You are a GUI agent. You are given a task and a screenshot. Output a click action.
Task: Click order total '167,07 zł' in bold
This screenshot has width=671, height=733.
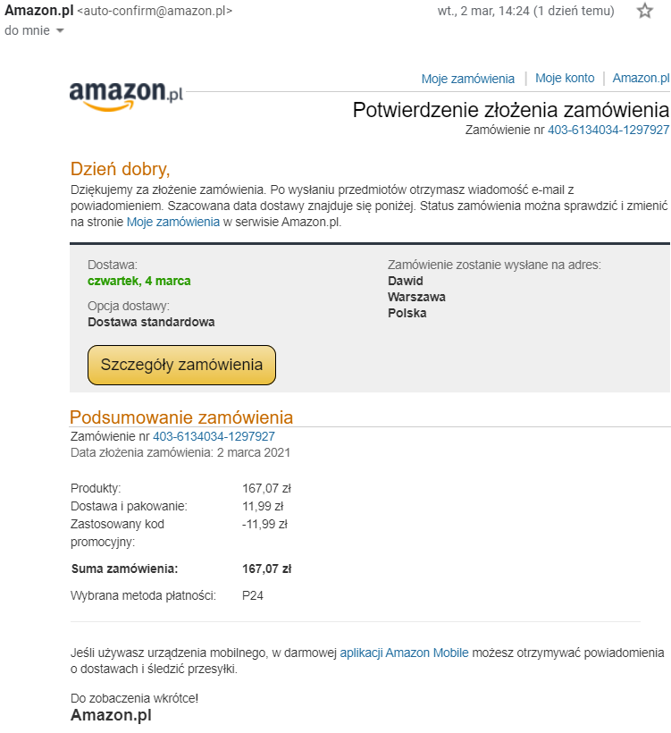pyautogui.click(x=266, y=569)
